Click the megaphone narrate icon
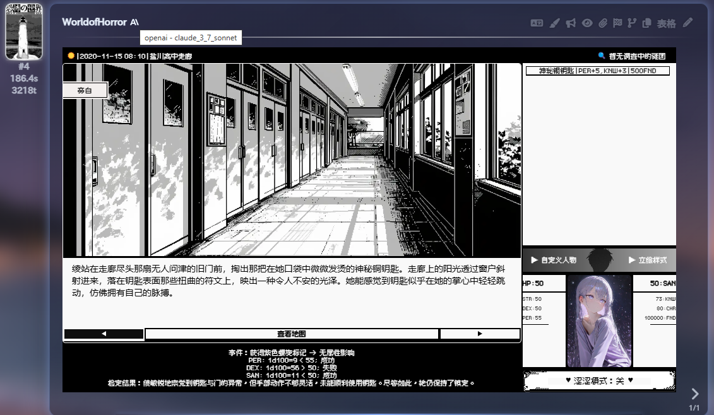Viewport: 714px width, 415px height. click(571, 23)
